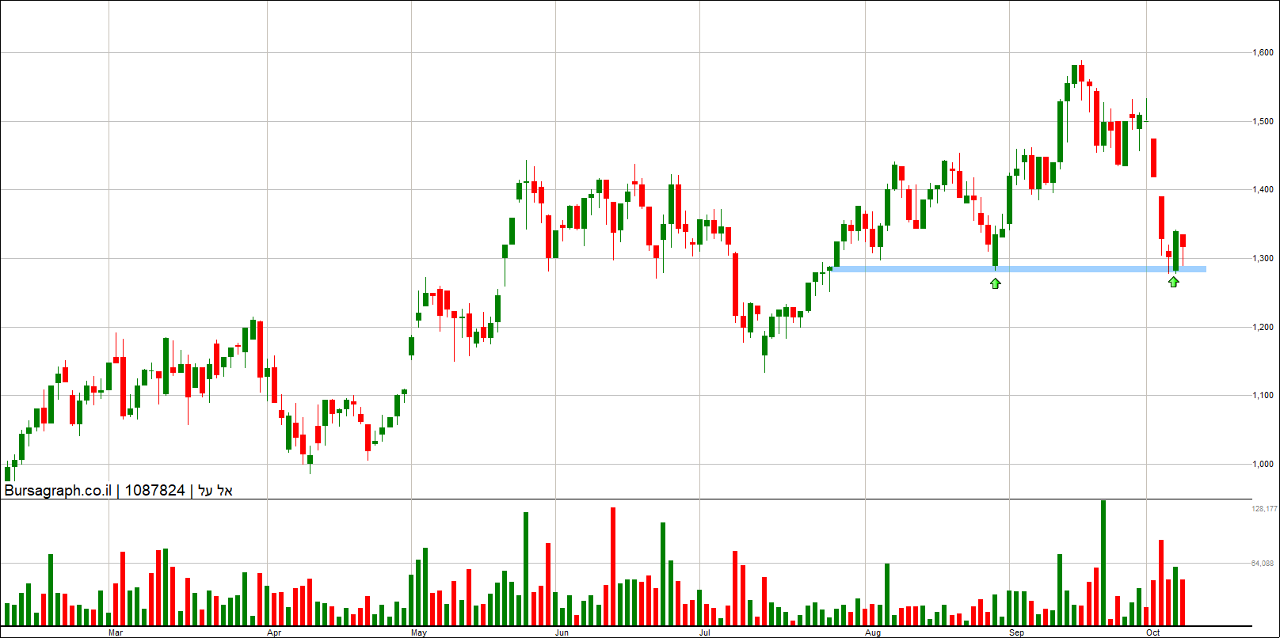Select the Jul month label
Image resolution: width=1280 pixels, height=638 pixels.
tap(703, 632)
